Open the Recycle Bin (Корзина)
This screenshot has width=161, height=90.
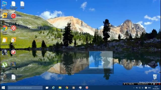click(155, 78)
